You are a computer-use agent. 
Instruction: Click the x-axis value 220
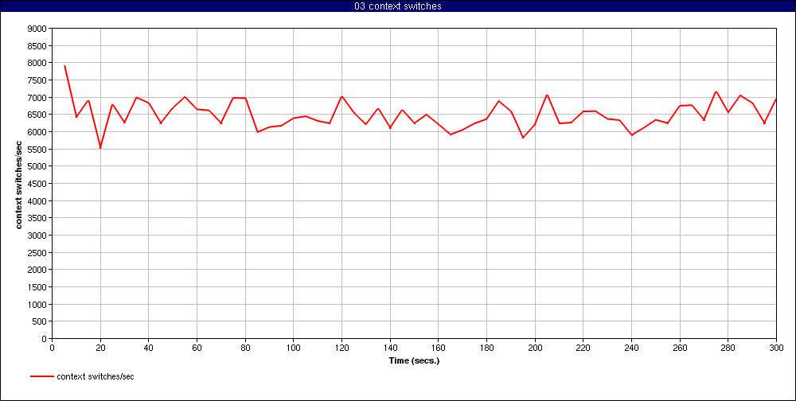pos(583,348)
